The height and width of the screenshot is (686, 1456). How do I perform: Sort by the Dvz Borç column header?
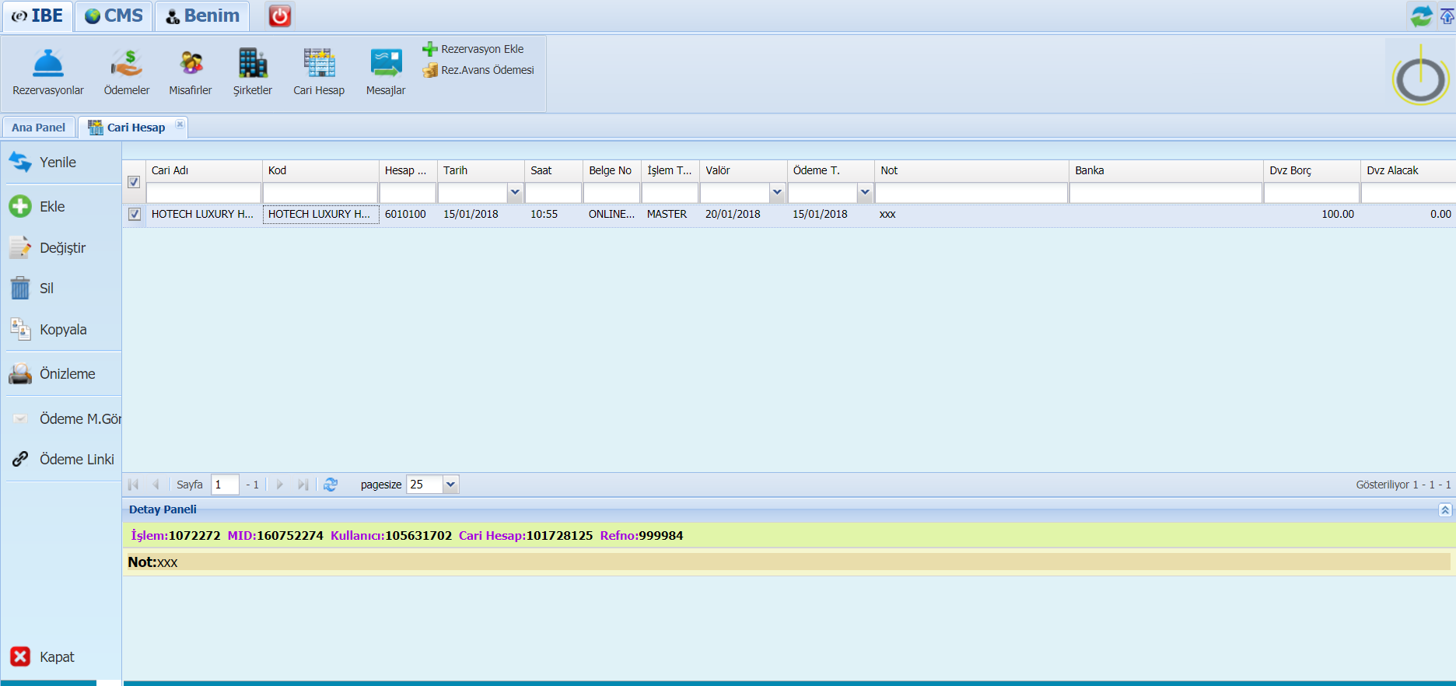point(1312,170)
